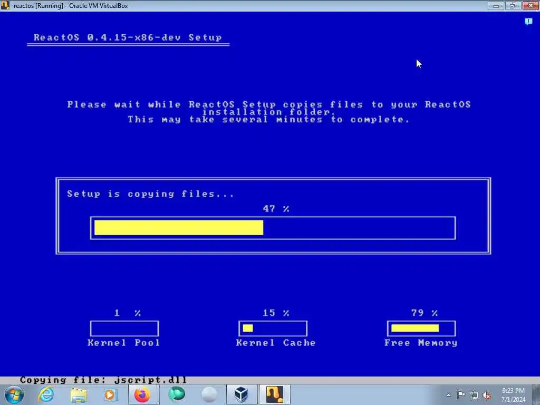The image size is (540, 405).
Task: Open the VirtualBox Manager taskbar icon
Action: point(242,394)
